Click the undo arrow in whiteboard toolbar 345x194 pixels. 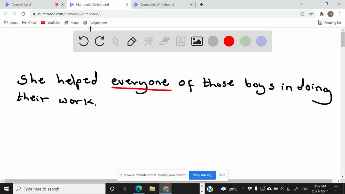click(84, 41)
